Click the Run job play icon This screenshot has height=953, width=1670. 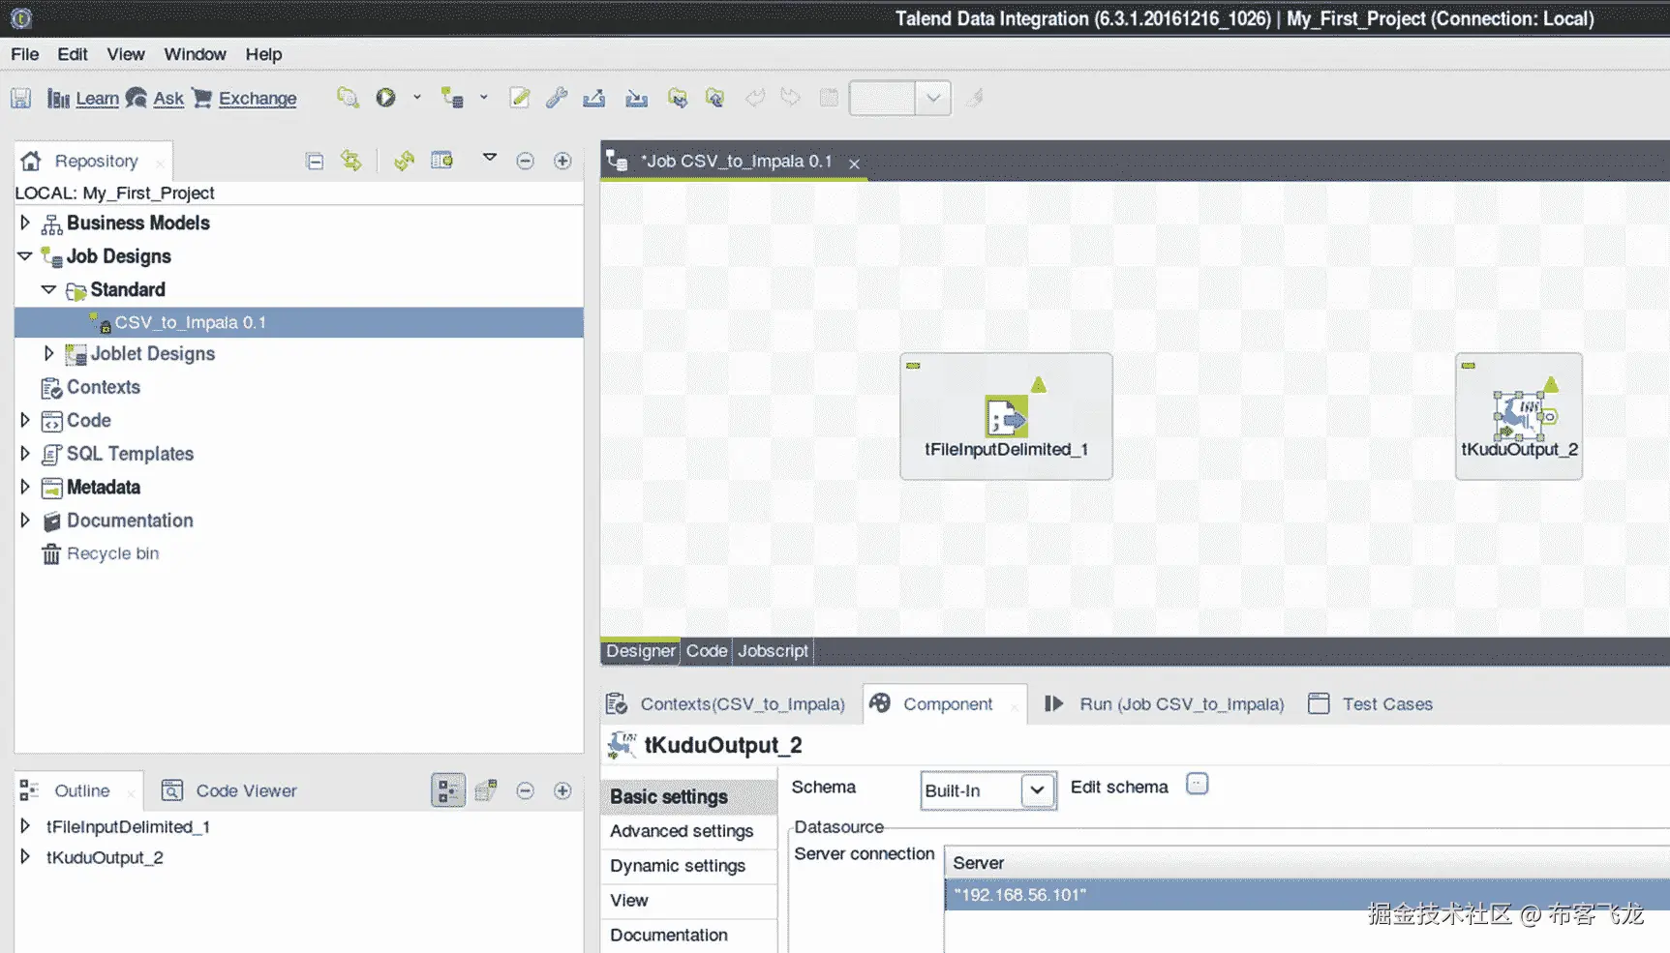[x=385, y=97]
